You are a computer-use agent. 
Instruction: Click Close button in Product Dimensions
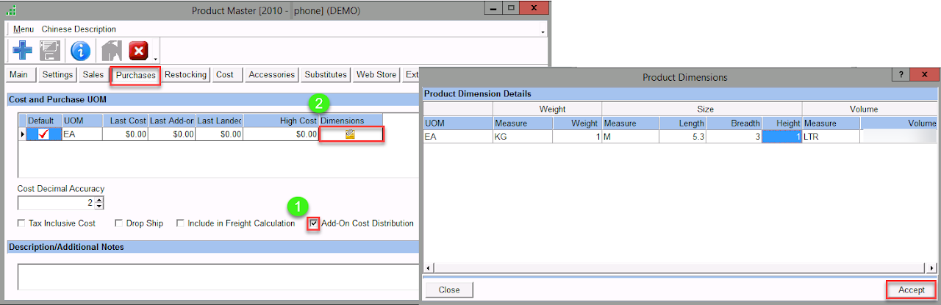tap(448, 290)
